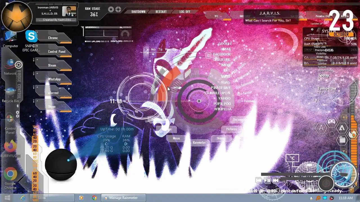
Task: Launch Steam from the launcher tile
Action: (53, 65)
